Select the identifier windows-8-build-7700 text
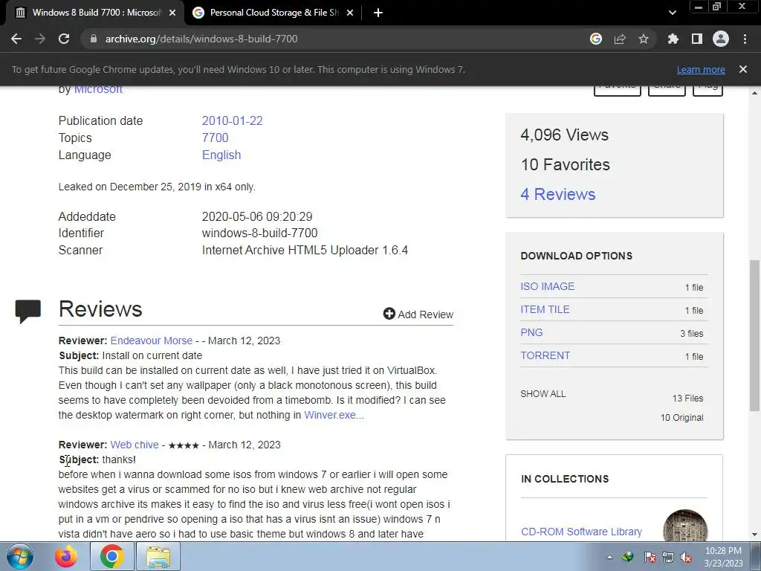Screen dimensions: 761x571 point(259,233)
